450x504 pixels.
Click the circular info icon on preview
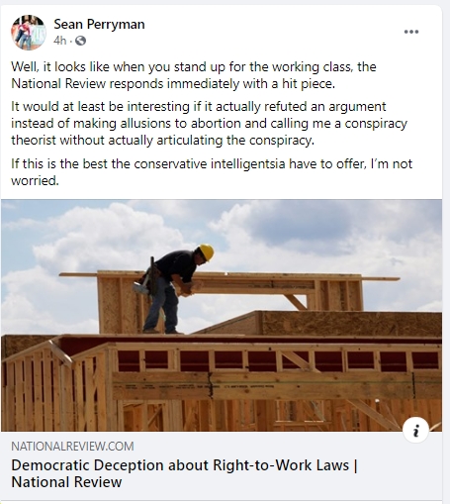tap(415, 431)
